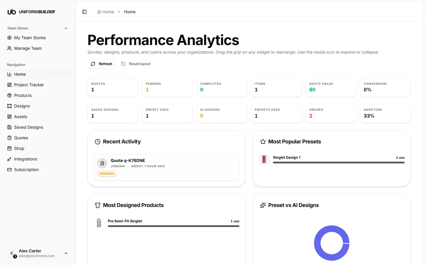Toggle the sidebar panel icon
The height and width of the screenshot is (265, 425).
point(84,12)
